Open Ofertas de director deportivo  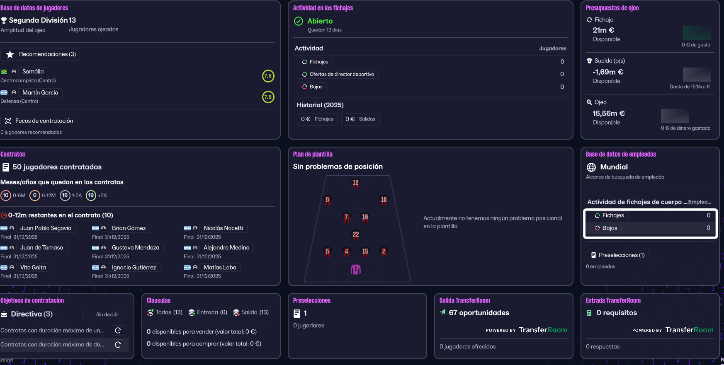pos(338,75)
